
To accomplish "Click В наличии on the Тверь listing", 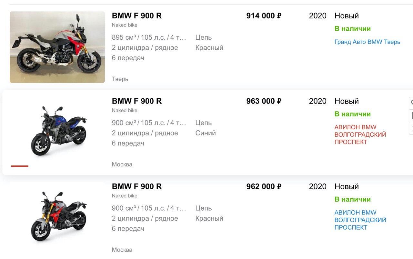I will click(353, 29).
